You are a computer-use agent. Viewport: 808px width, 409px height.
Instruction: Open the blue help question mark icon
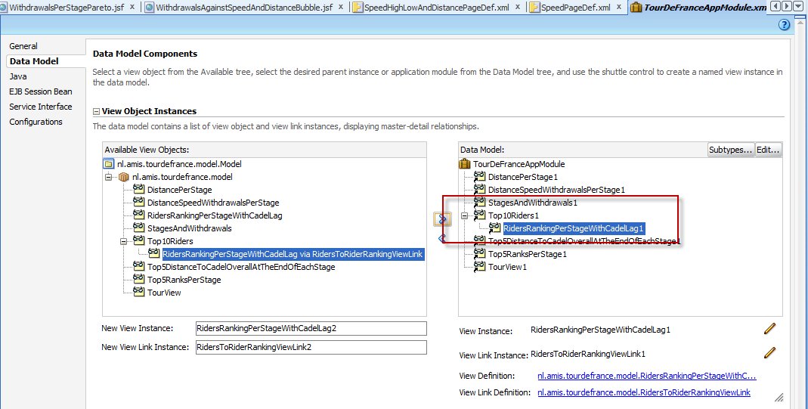[785, 24]
